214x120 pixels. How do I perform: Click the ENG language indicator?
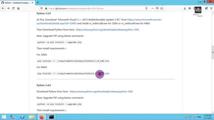[x=199, y=117]
